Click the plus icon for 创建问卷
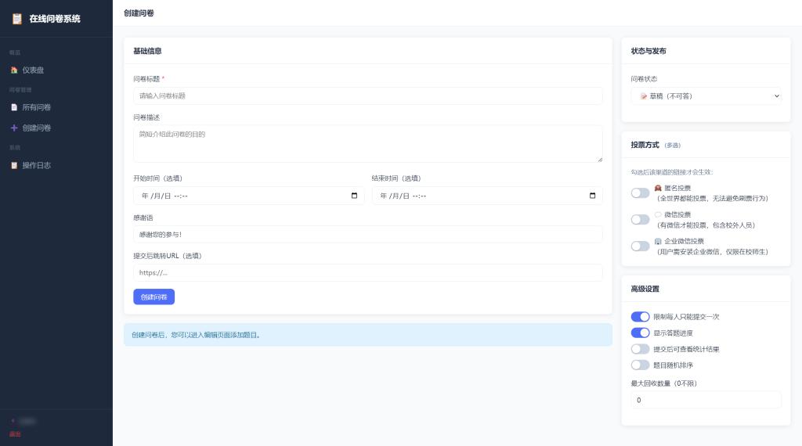The height and width of the screenshot is (446, 802). point(14,128)
